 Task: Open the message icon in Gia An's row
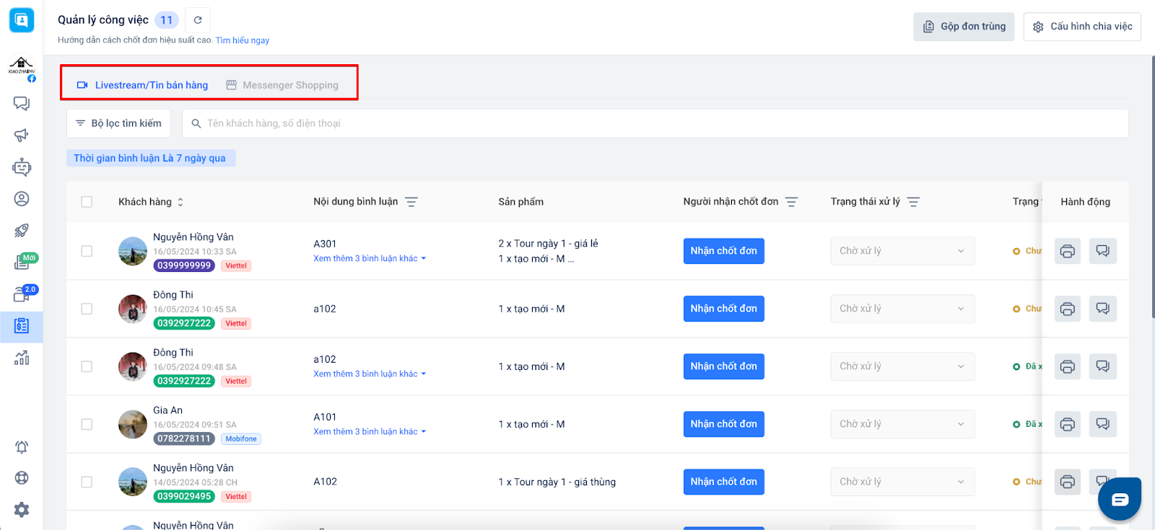1102,424
